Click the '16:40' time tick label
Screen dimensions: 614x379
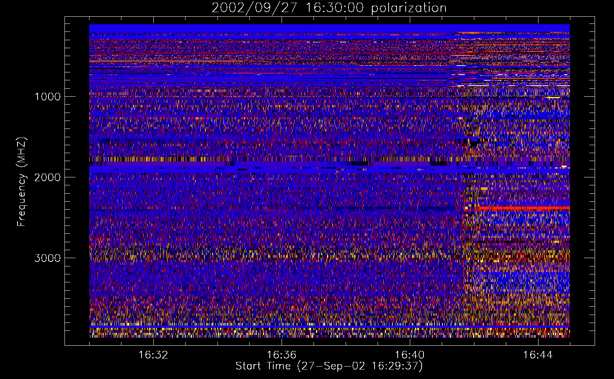(410, 355)
